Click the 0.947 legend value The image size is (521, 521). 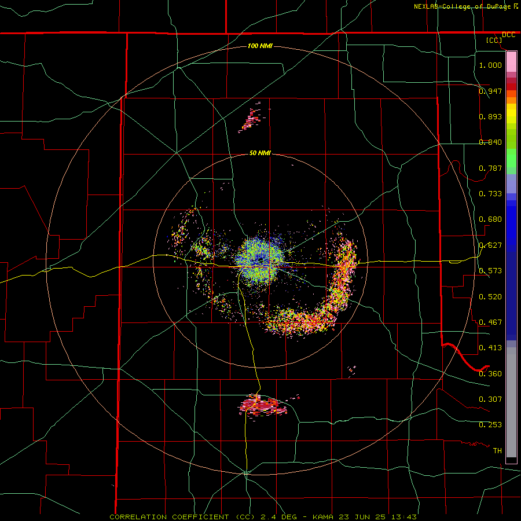click(x=490, y=91)
